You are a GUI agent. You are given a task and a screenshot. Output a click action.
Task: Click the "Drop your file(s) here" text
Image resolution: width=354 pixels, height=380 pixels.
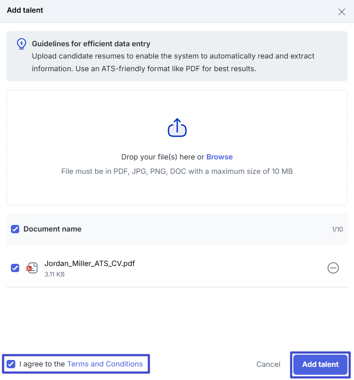click(162, 157)
